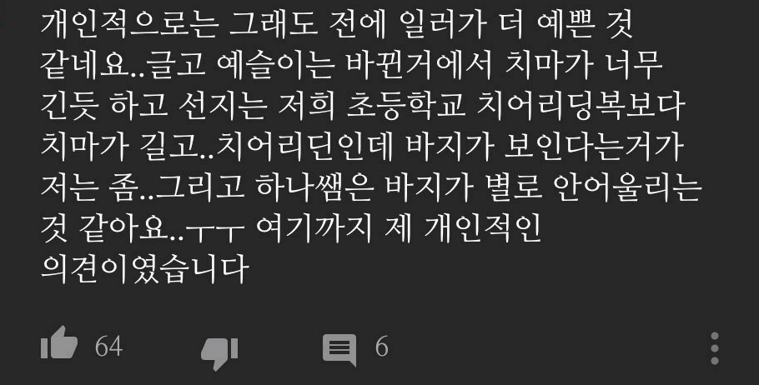Screen dimensions: 759x385
Task: Open replies via the speech bubble icon
Action: (340, 350)
